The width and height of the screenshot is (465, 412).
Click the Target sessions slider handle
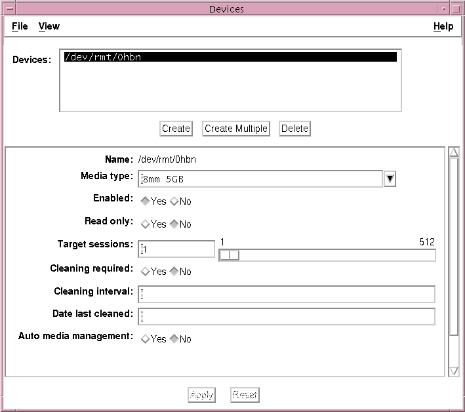pos(229,255)
